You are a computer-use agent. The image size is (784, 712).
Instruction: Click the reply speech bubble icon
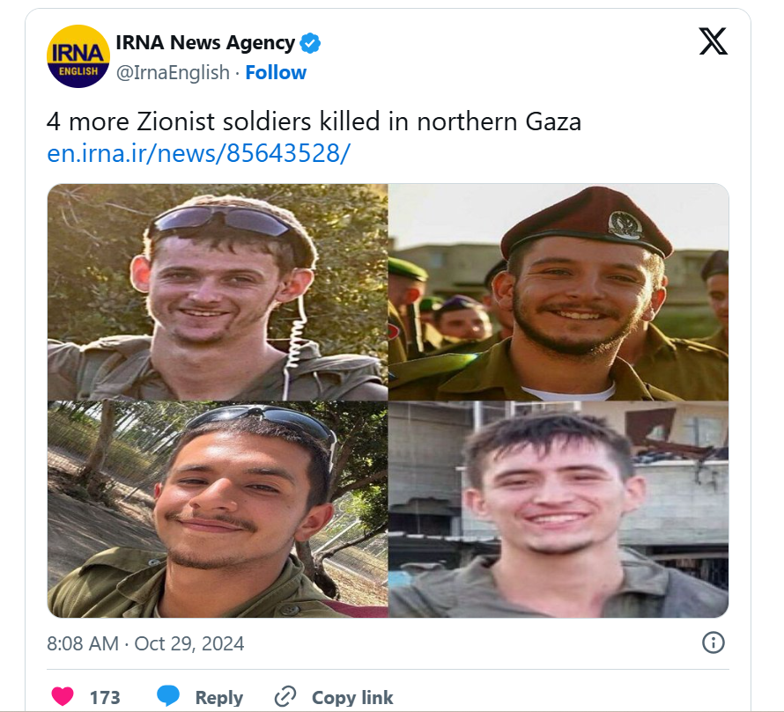[168, 696]
